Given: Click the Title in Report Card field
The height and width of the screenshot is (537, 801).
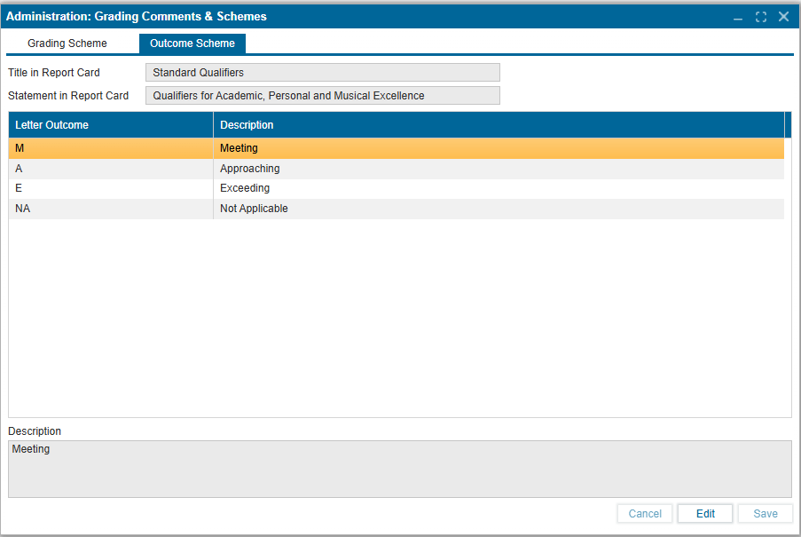Looking at the screenshot, I should pyautogui.click(x=322, y=73).
